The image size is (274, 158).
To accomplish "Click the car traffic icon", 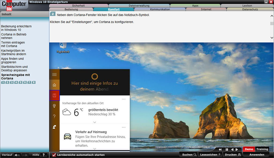I will click(x=67, y=136).
